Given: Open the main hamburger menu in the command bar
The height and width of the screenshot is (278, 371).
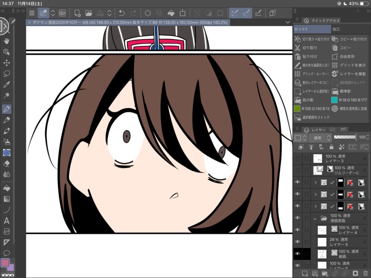Looking at the screenshot, I should [32, 13].
